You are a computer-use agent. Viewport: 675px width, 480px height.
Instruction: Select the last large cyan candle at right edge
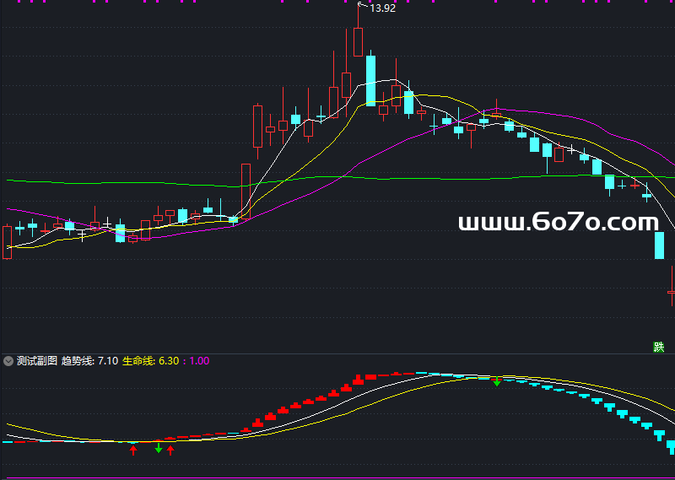click(x=660, y=245)
